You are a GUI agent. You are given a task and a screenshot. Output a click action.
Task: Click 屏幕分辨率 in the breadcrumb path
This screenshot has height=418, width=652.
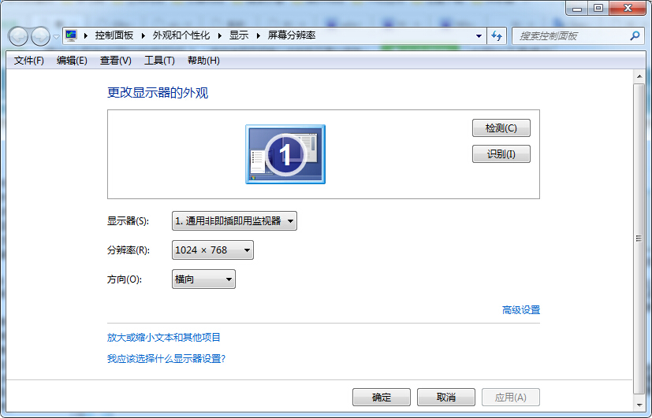292,35
